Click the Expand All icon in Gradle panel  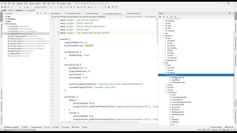coord(164,17)
